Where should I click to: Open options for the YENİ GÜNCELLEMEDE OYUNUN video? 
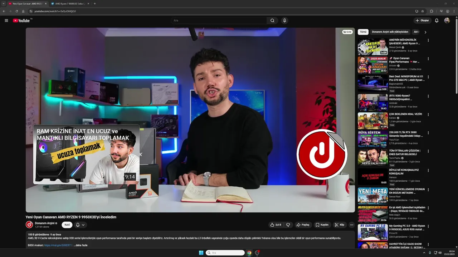[x=428, y=190]
